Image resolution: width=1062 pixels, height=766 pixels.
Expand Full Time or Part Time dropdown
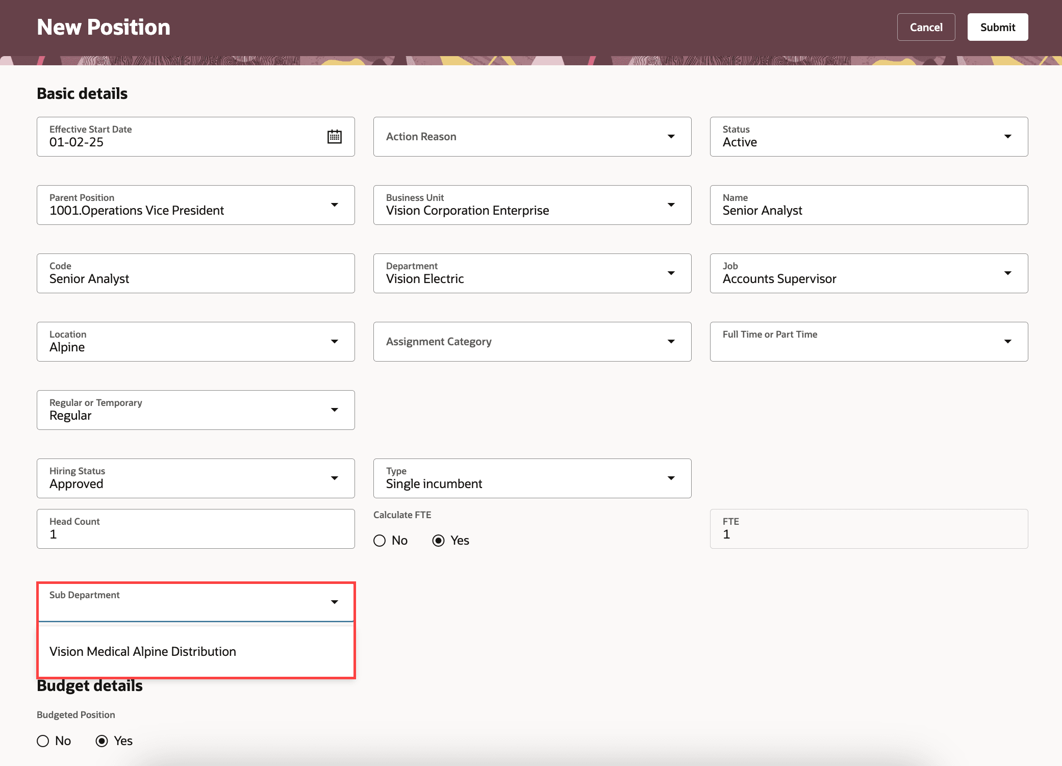click(1007, 342)
